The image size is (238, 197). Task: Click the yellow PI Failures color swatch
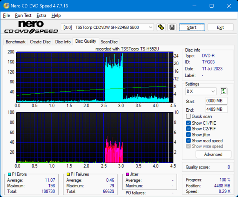[68, 174]
